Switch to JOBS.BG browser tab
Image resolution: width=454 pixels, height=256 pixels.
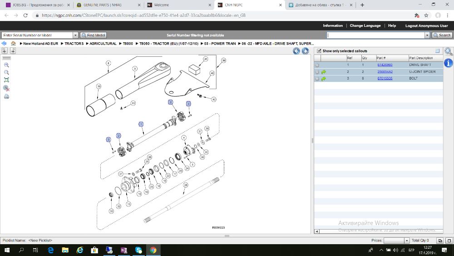pyautogui.click(x=38, y=5)
